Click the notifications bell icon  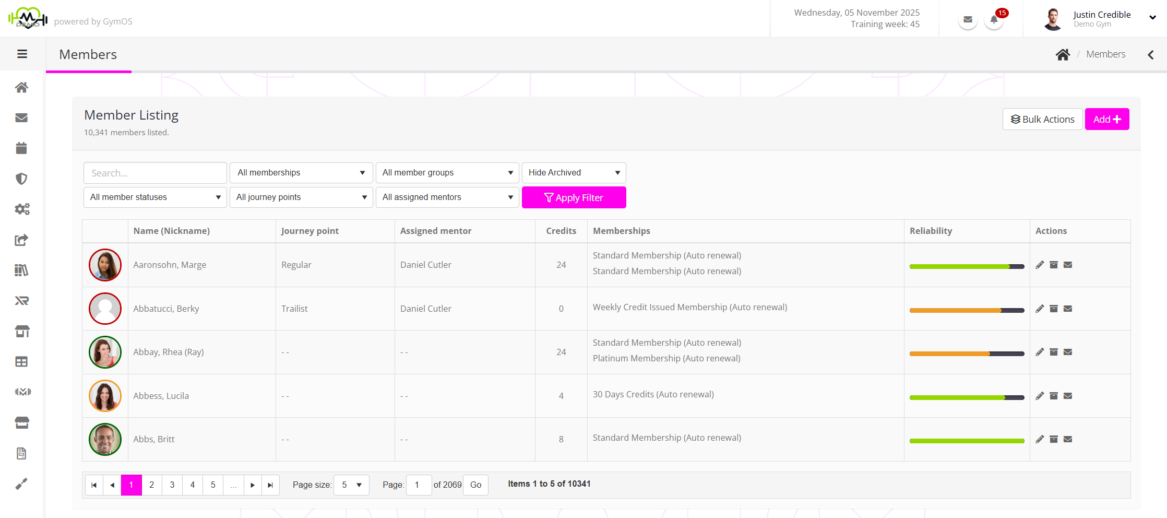point(994,20)
